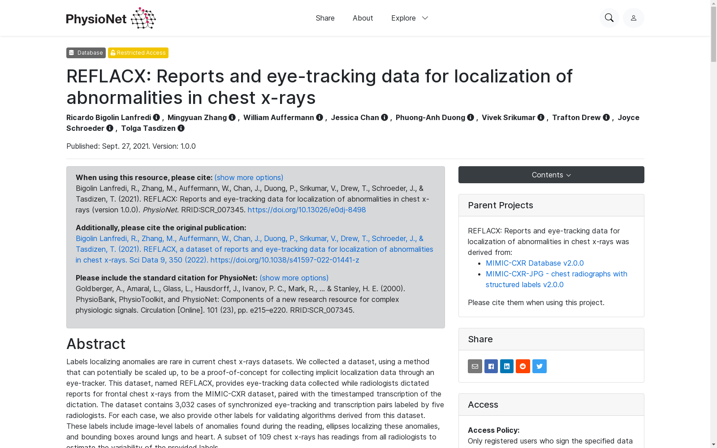Share project on LinkedIn
Image resolution: width=717 pixels, height=448 pixels.
point(507,366)
